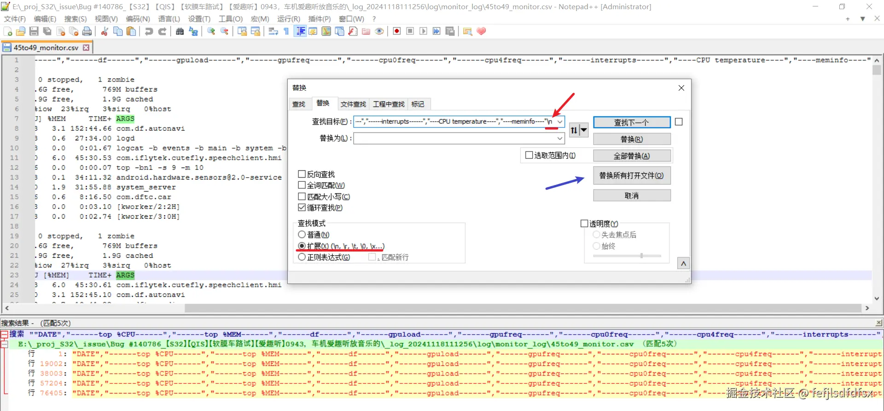Click the Open file toolbar icon
The width and height of the screenshot is (884, 411).
(x=21, y=31)
